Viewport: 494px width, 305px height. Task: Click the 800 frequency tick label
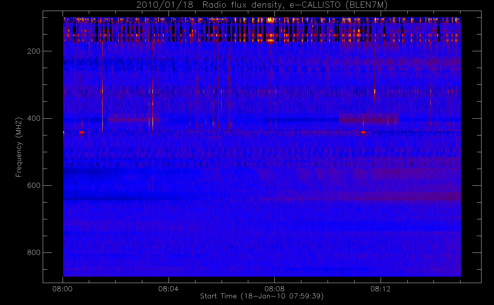pyautogui.click(x=34, y=253)
